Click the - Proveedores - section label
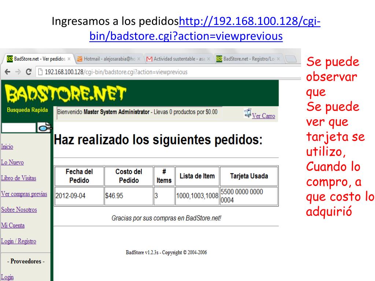This screenshot has width=375, height=281. pos(26,261)
